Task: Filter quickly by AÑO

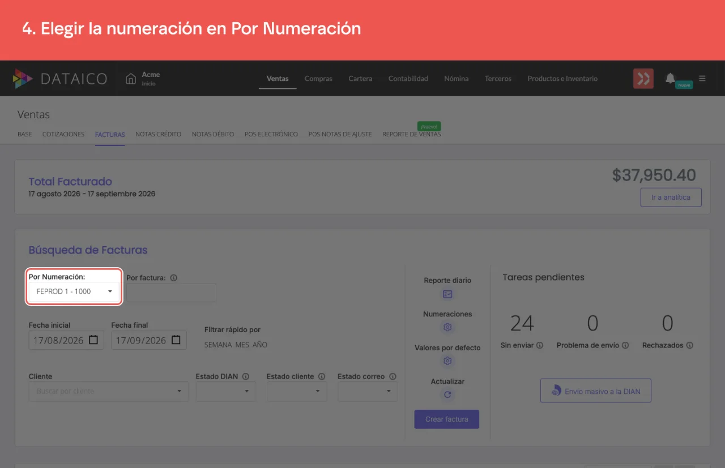Action: point(260,345)
